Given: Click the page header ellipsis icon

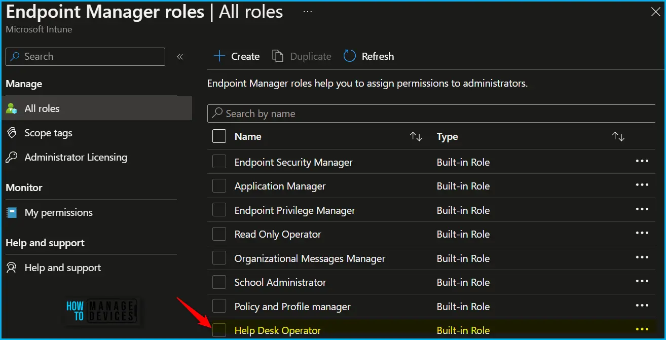Looking at the screenshot, I should [x=308, y=11].
